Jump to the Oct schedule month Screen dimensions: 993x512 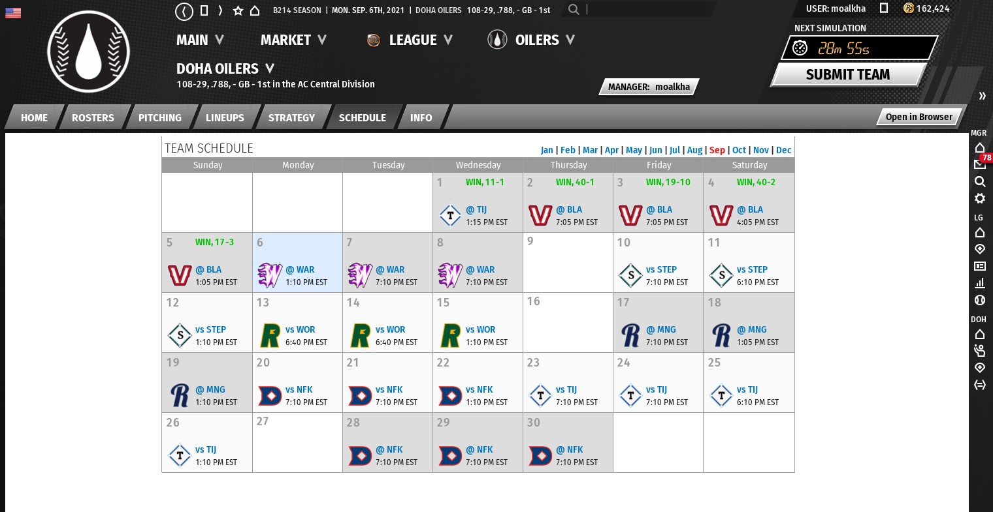[739, 150]
